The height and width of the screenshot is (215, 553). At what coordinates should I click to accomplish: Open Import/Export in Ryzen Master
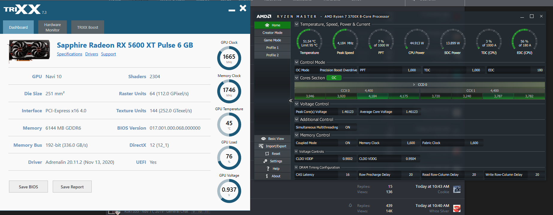[272, 146]
